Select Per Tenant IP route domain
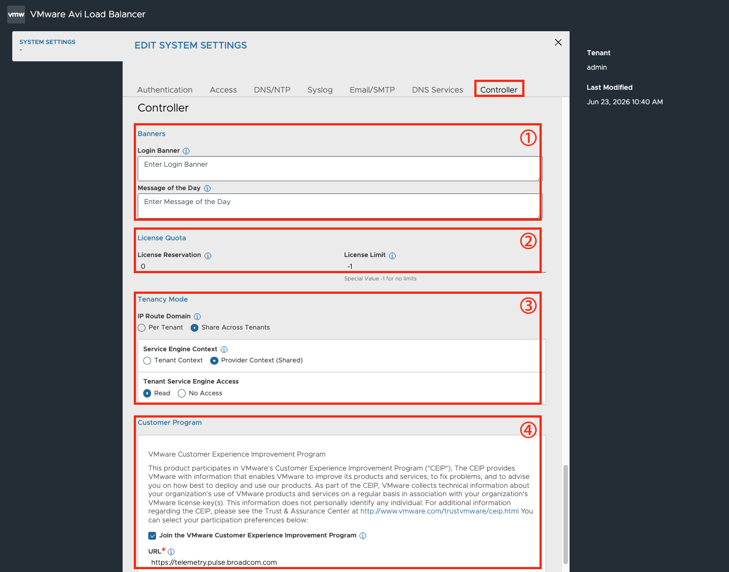Image resolution: width=729 pixels, height=572 pixels. point(142,328)
